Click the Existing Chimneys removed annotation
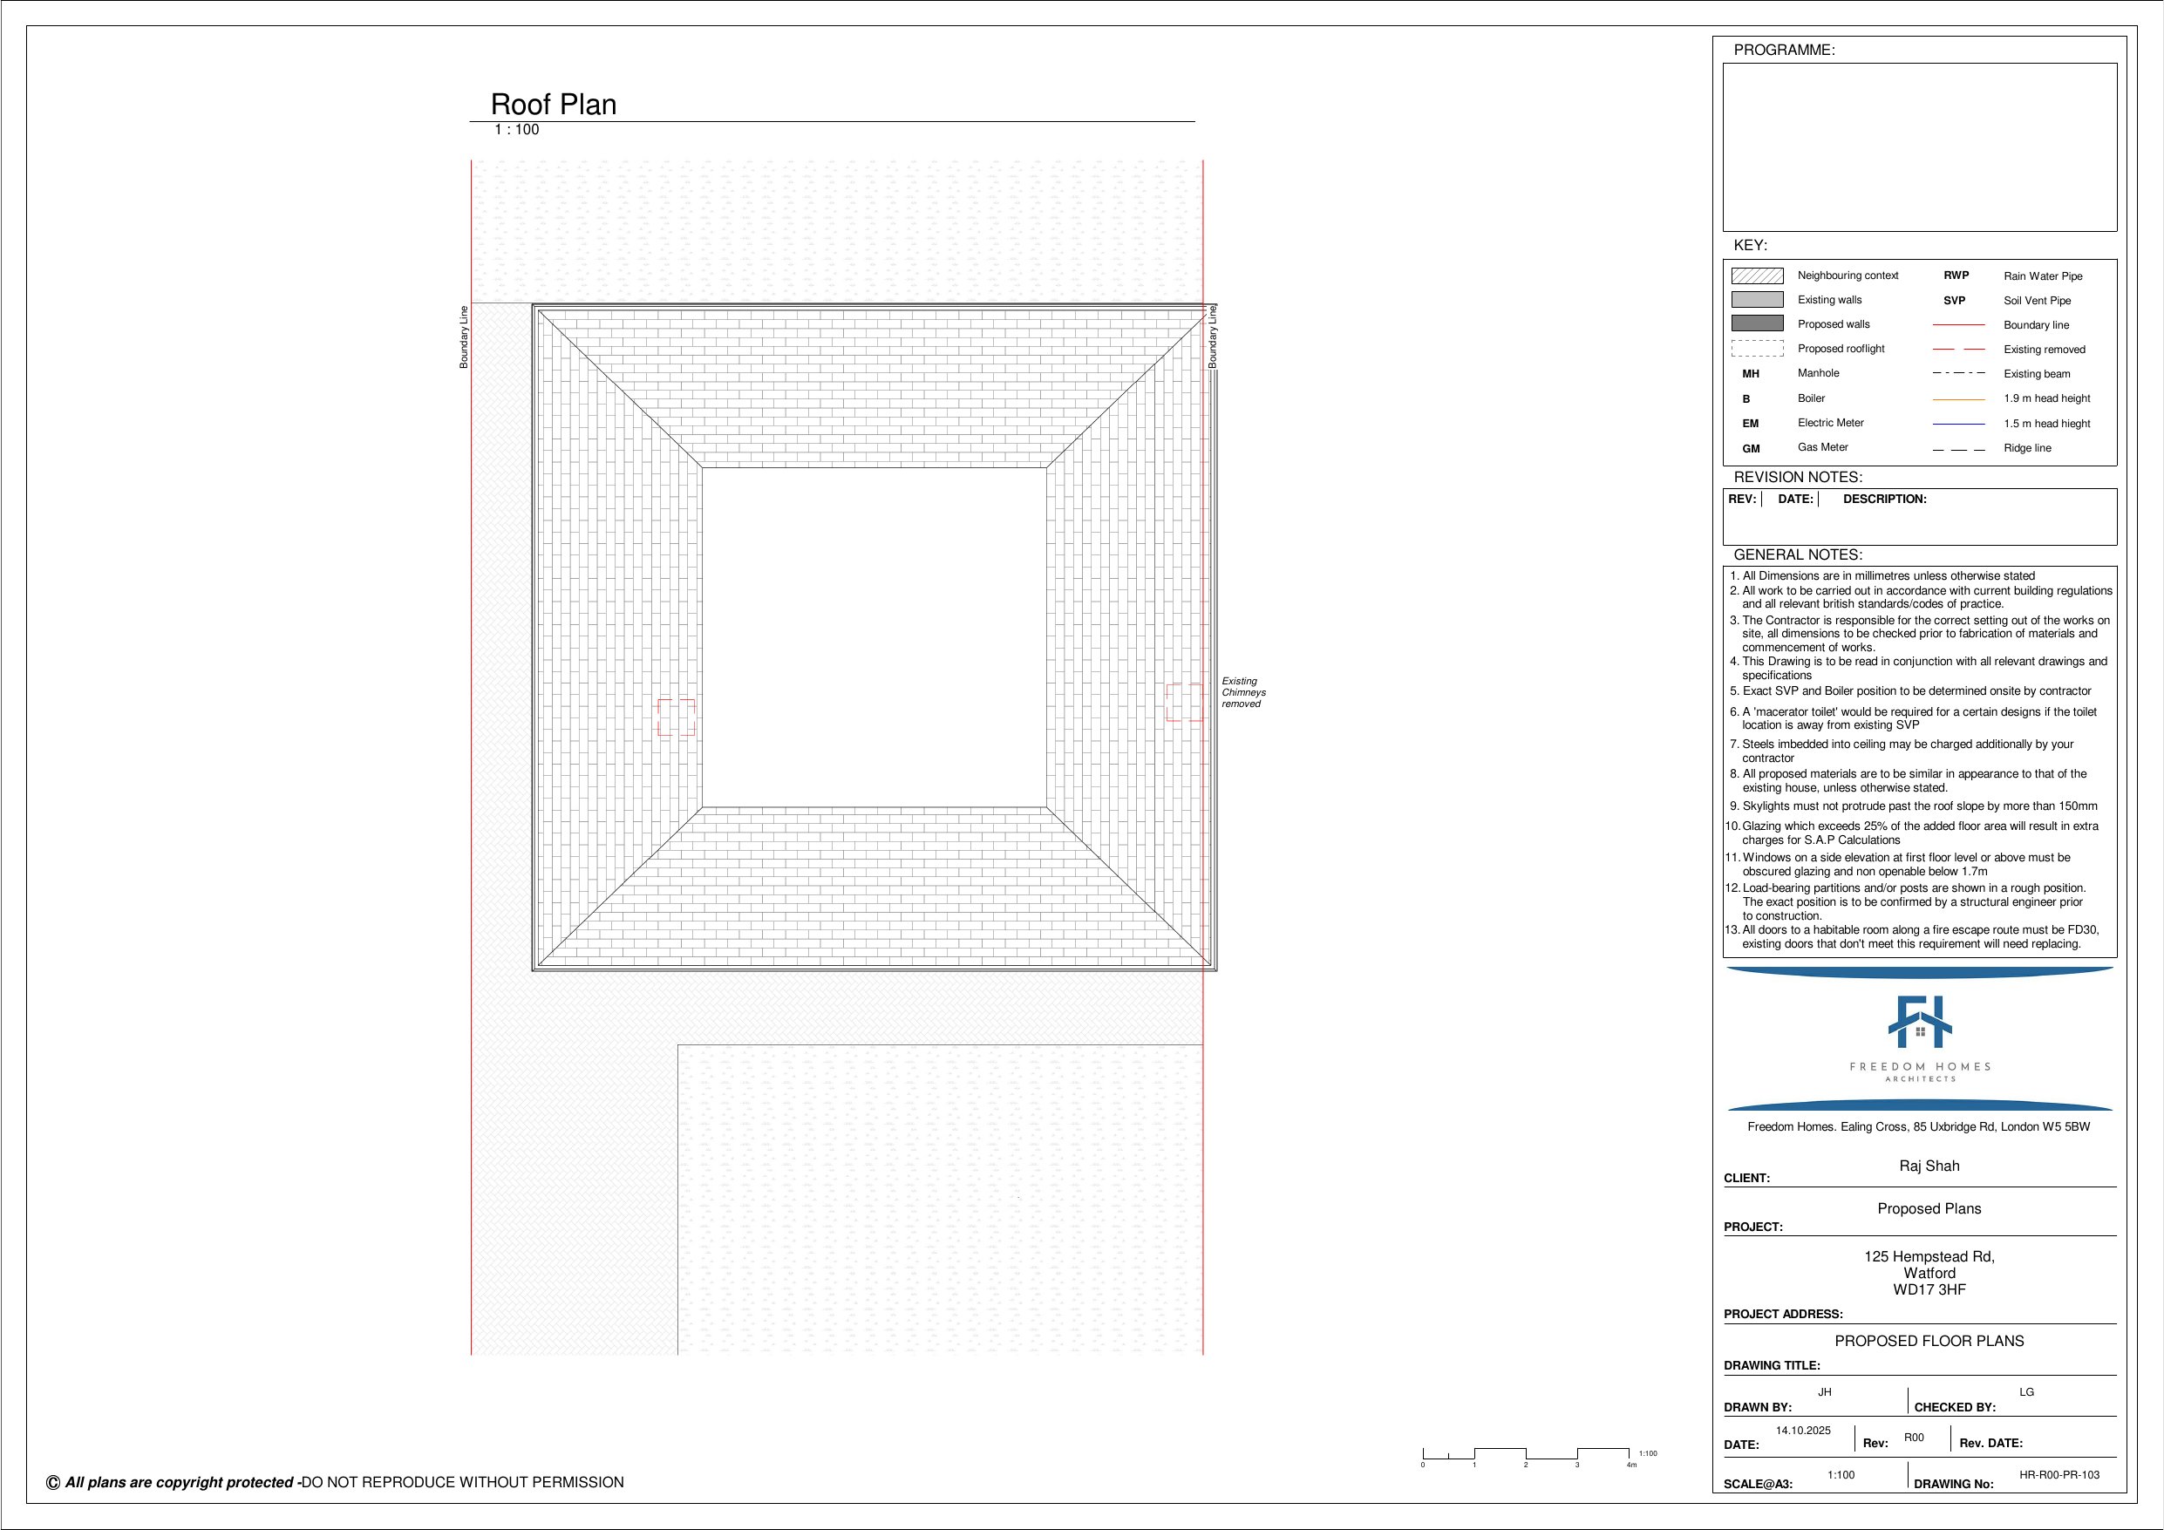 pos(1242,692)
